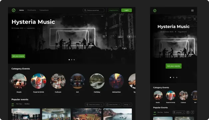This screenshot has height=120, width=209.
Task: Switch to the For You tab on desktop
Action: 19,104
